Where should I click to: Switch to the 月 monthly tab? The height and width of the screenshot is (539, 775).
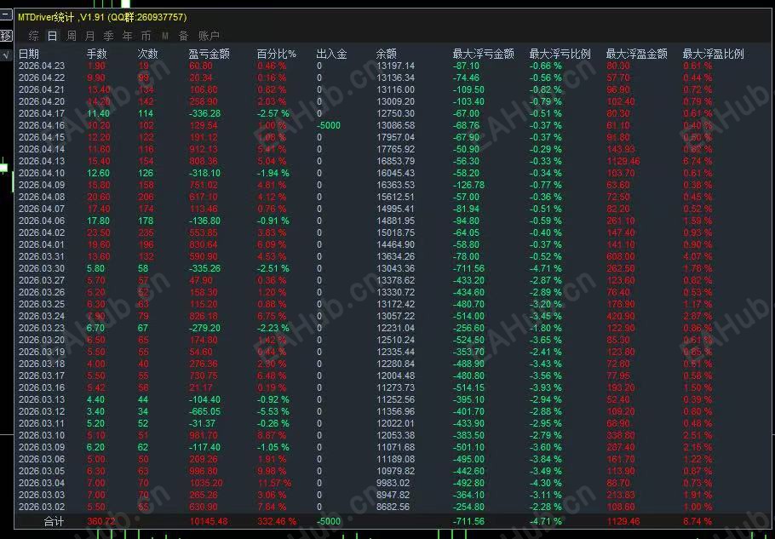click(90, 36)
